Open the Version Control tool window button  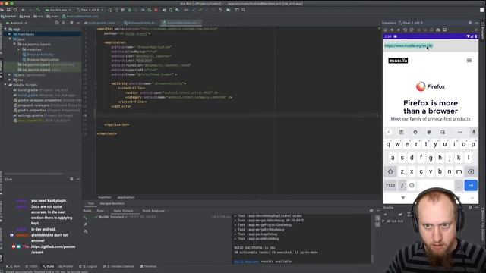(x=118, y=266)
